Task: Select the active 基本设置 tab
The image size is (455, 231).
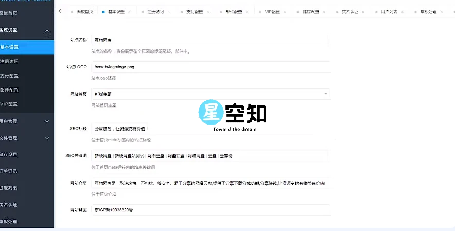Action: coord(116,12)
